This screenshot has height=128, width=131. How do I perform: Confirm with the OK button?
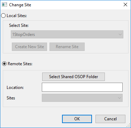[77, 119]
